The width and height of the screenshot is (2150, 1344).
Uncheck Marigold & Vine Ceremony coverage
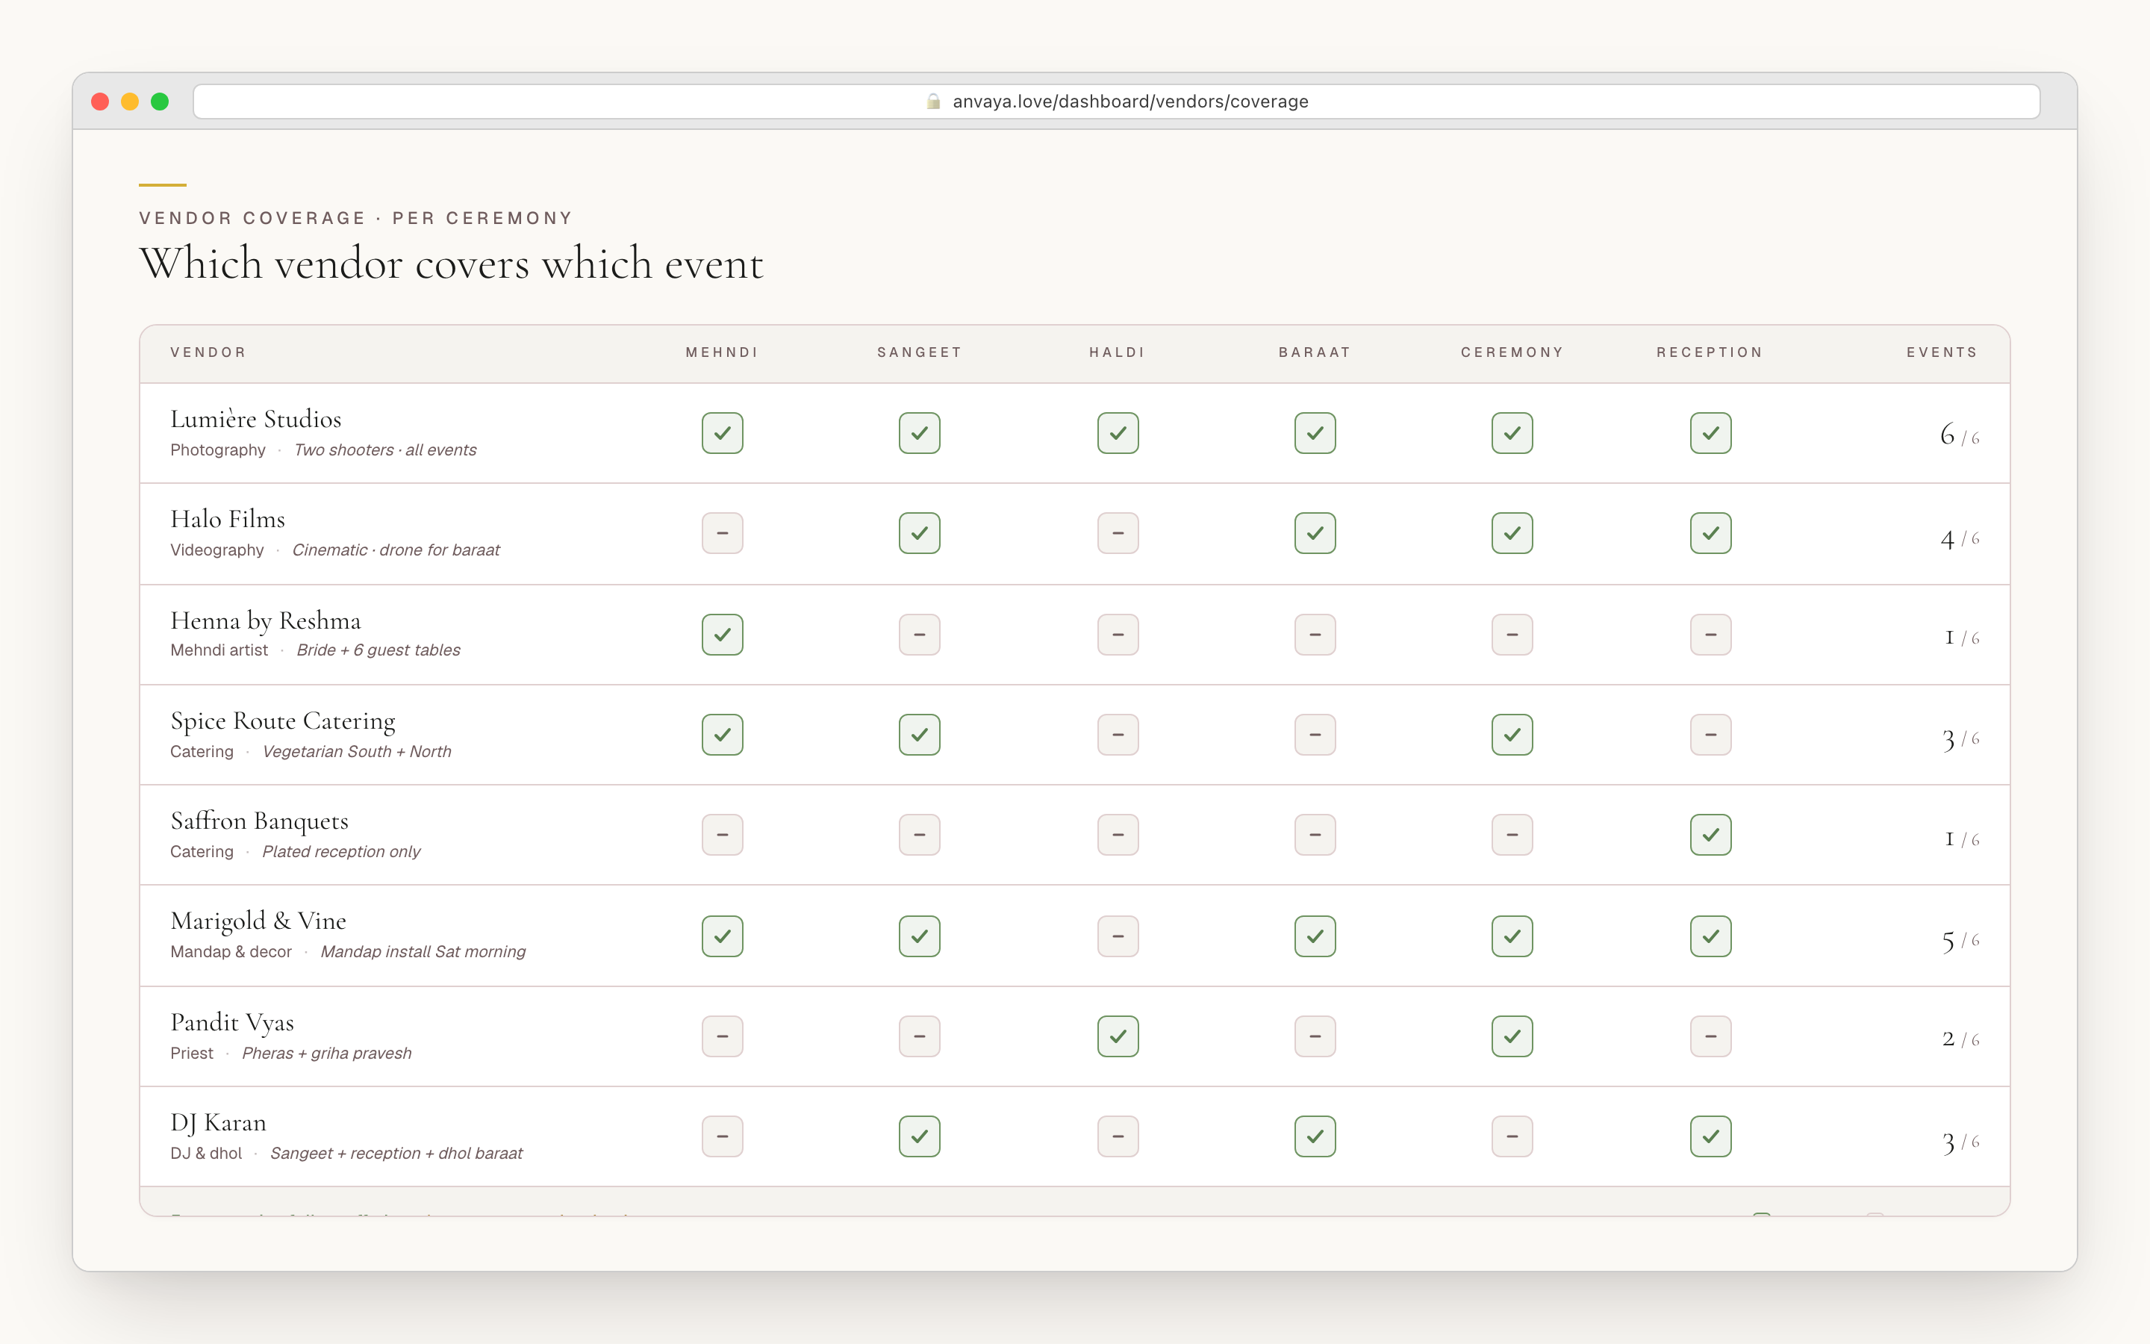1512,936
